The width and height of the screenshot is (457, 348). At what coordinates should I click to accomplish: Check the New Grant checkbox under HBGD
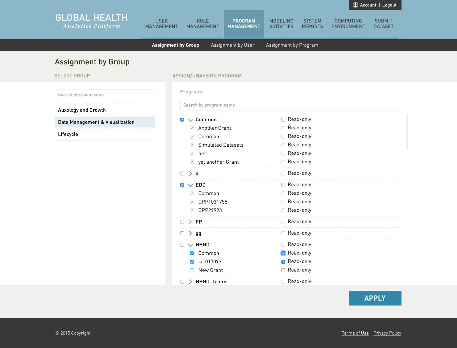tap(192, 270)
